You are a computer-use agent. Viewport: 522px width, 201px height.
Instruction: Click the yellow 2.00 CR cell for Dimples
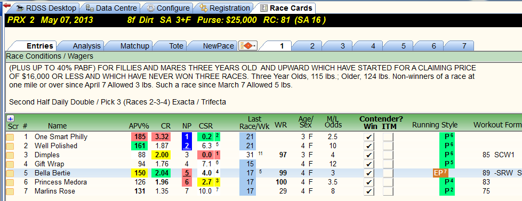pyautogui.click(x=162, y=155)
